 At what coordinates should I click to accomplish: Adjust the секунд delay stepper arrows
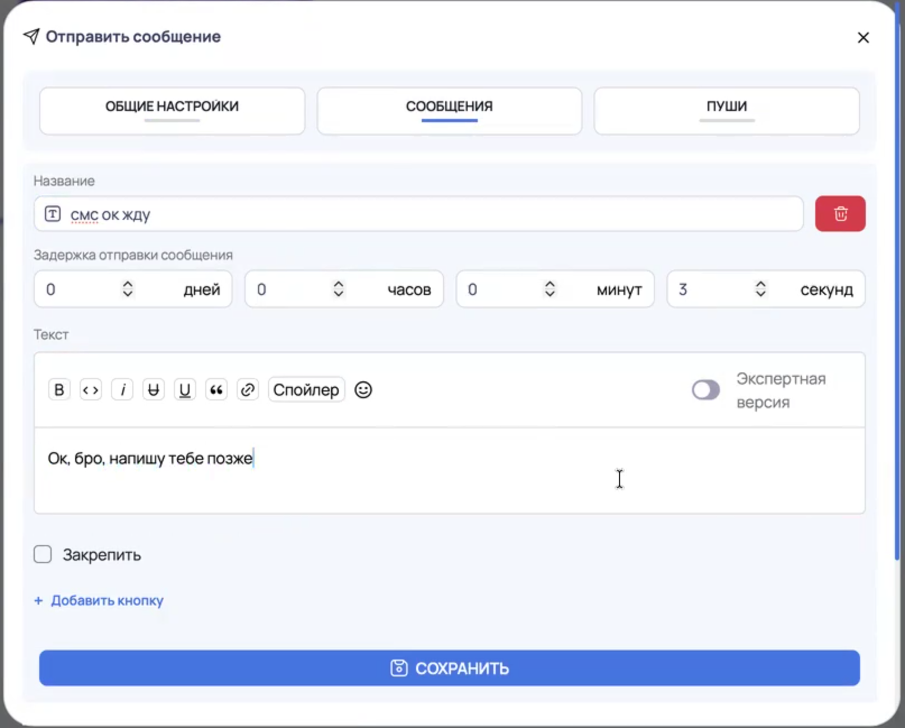pos(760,289)
